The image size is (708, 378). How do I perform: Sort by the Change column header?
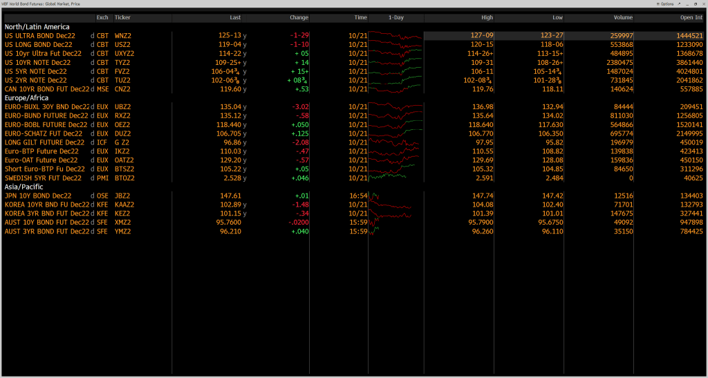tap(299, 17)
